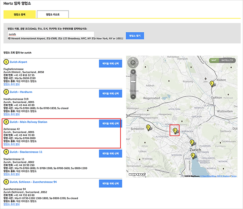Switch map to MAP view
This screenshot has width=243, height=209.
(214, 60)
